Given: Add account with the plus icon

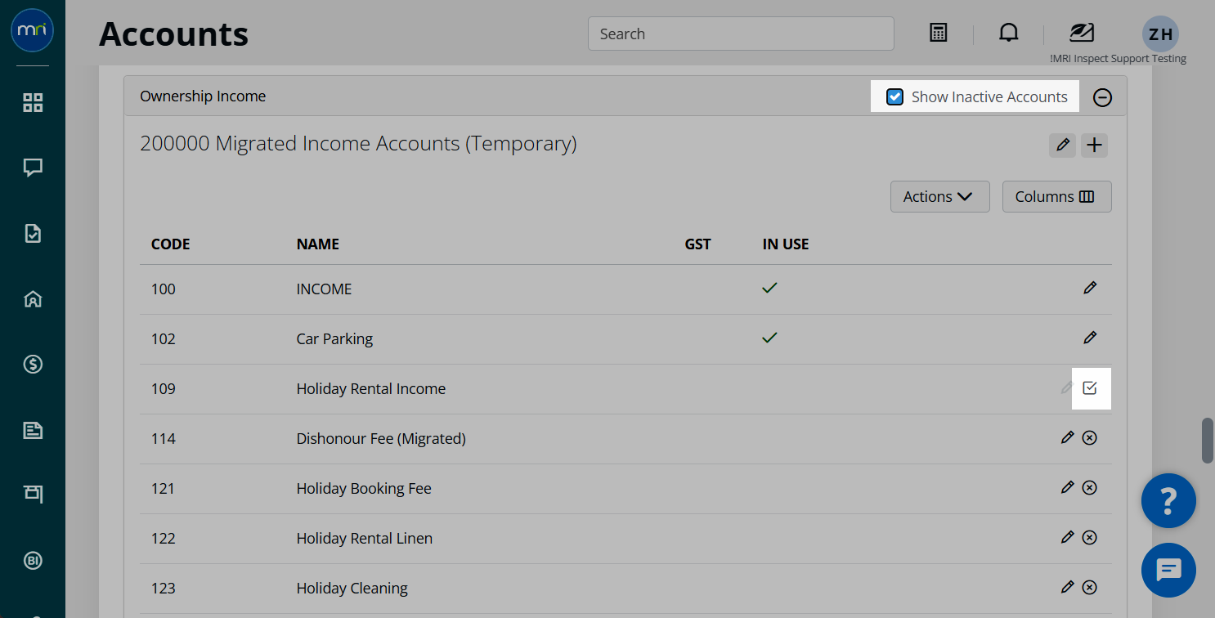Looking at the screenshot, I should pyautogui.click(x=1094, y=146).
